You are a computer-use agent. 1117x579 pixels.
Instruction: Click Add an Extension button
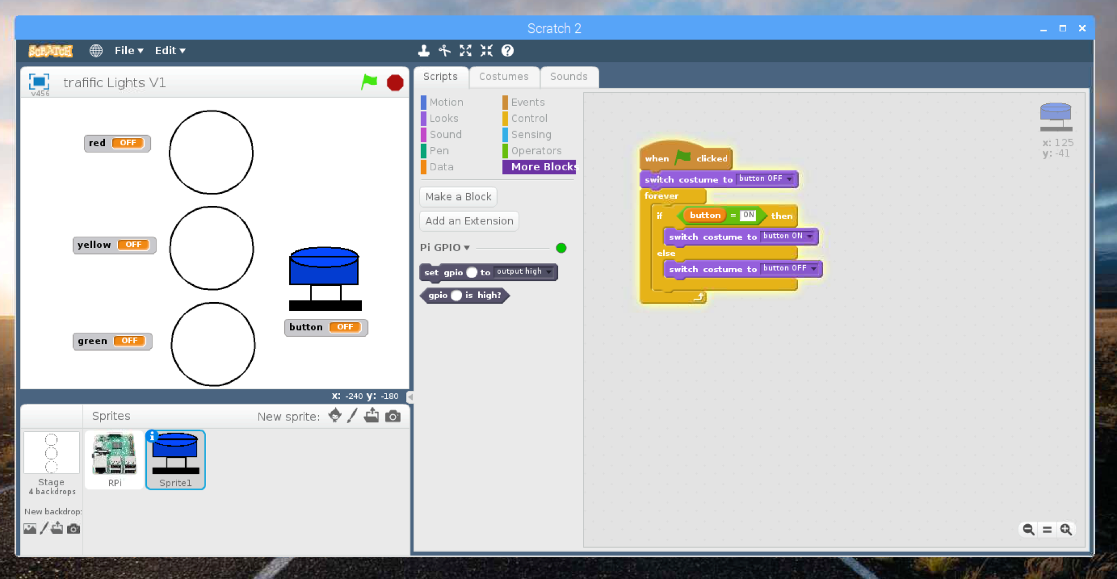click(x=469, y=221)
